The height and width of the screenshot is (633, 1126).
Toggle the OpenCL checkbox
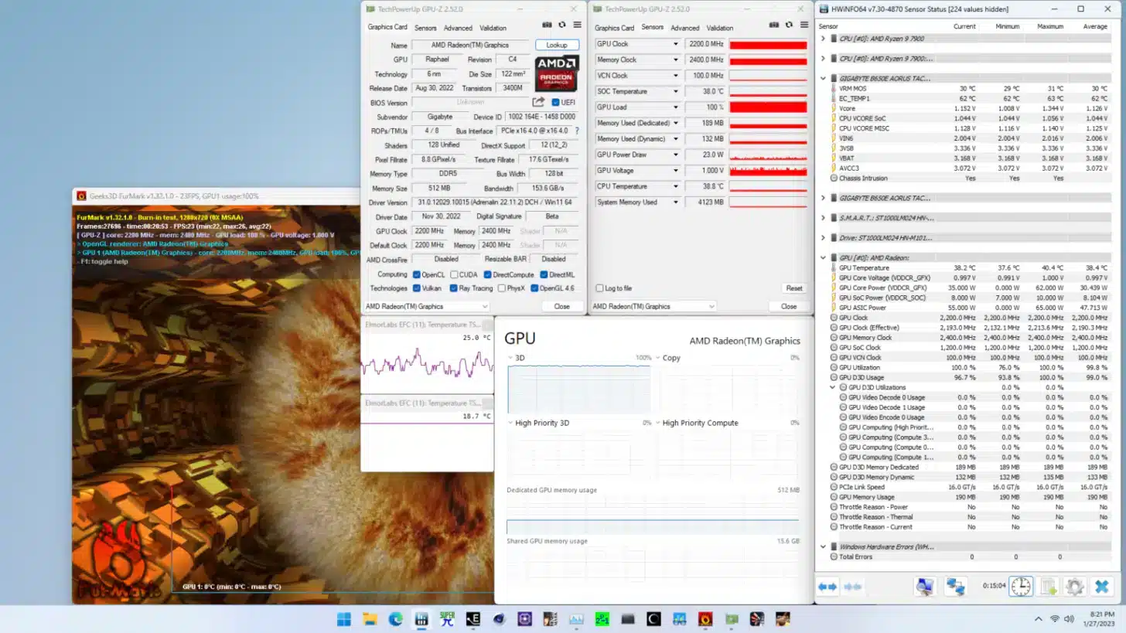(417, 274)
